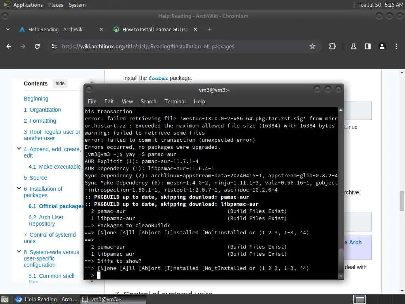Open the System menu in top panel
This screenshot has height=304, width=405.
[x=77, y=5]
